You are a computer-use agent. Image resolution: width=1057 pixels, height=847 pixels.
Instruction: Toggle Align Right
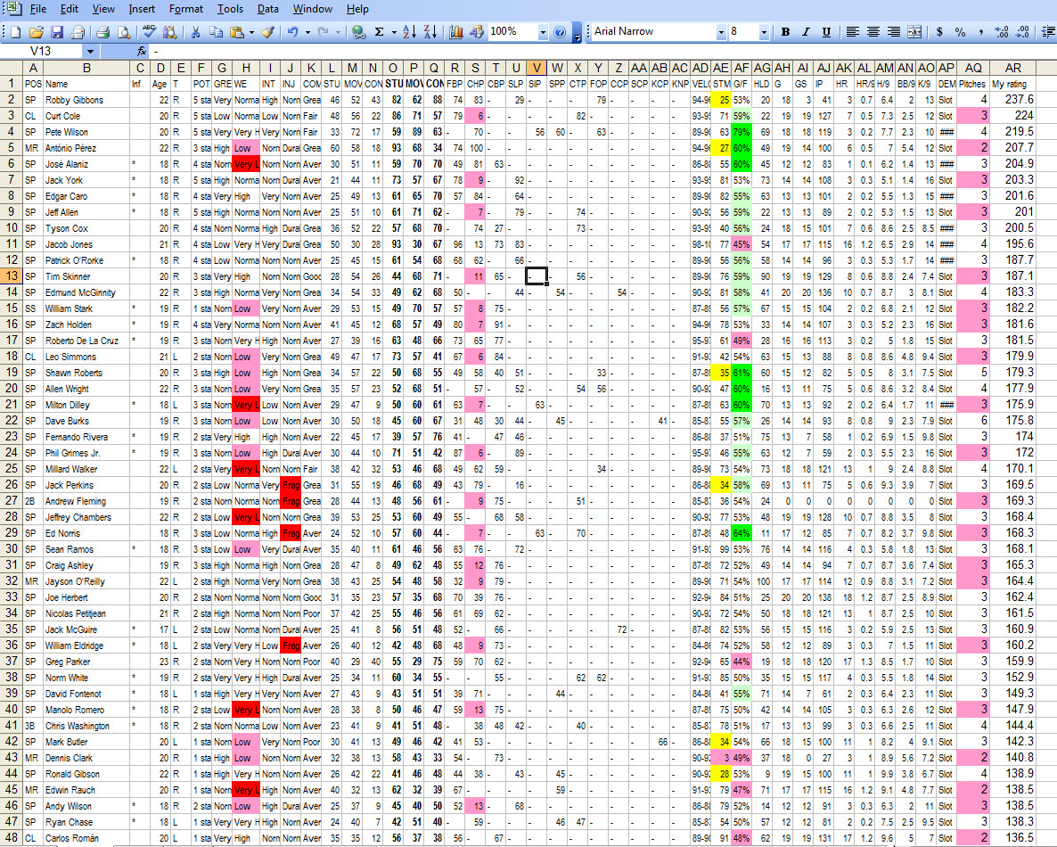click(x=894, y=32)
